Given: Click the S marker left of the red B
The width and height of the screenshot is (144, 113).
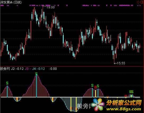Looking at the screenshot, I should 92,85.
